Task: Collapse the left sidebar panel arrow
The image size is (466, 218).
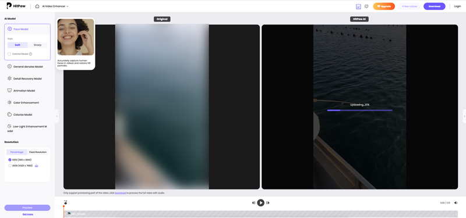Action: click(57, 116)
